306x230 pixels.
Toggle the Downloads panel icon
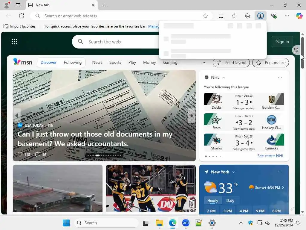pyautogui.click(x=261, y=16)
